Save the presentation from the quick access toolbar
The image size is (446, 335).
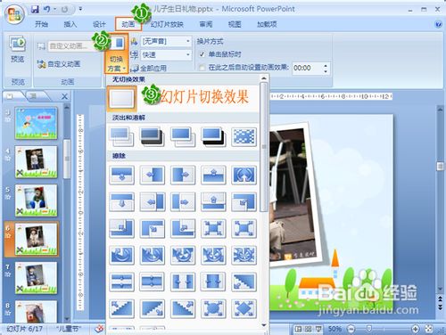pyautogui.click(x=35, y=10)
